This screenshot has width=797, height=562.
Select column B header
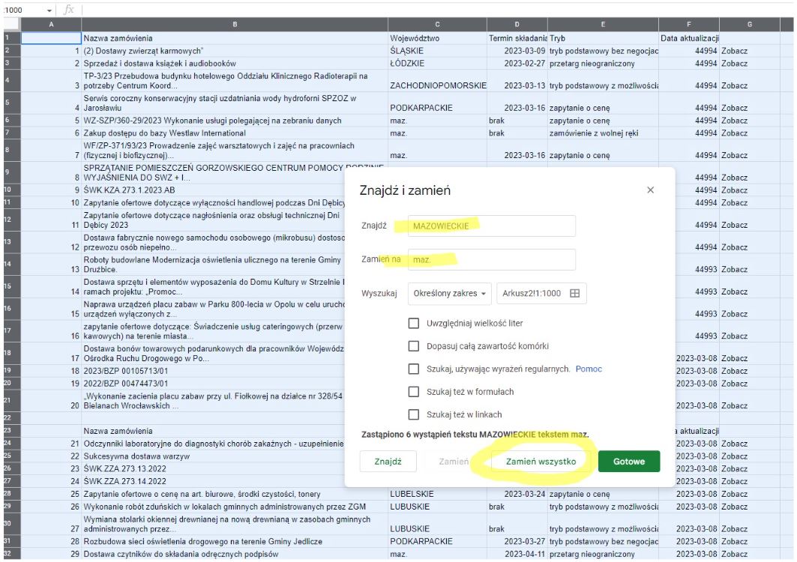(234, 25)
